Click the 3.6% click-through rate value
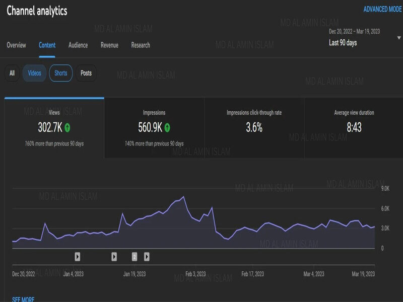 254,127
